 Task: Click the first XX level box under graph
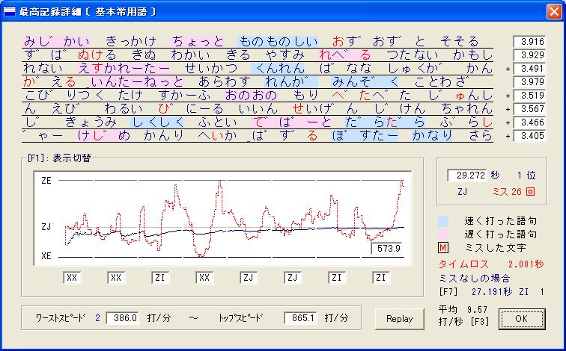click(x=72, y=277)
